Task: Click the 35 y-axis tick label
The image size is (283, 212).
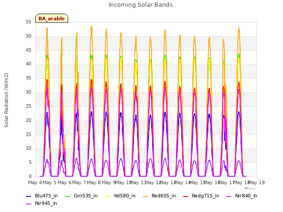Action: 28,78
